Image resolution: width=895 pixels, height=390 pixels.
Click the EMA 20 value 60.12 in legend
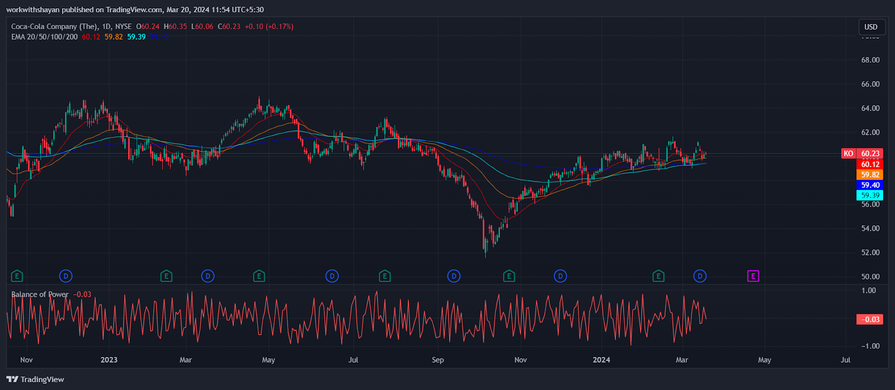click(91, 37)
